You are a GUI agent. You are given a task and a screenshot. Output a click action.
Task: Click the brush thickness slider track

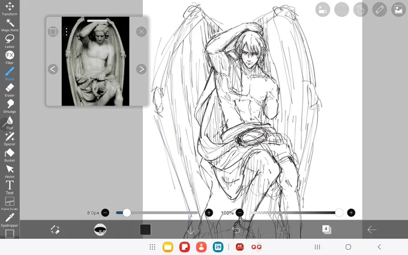pos(157,213)
